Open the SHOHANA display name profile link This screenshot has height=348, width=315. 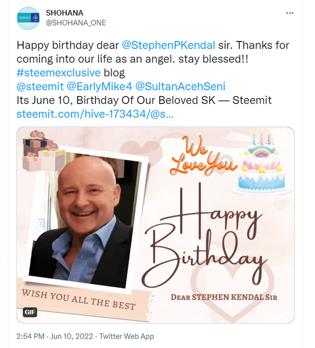(64, 13)
